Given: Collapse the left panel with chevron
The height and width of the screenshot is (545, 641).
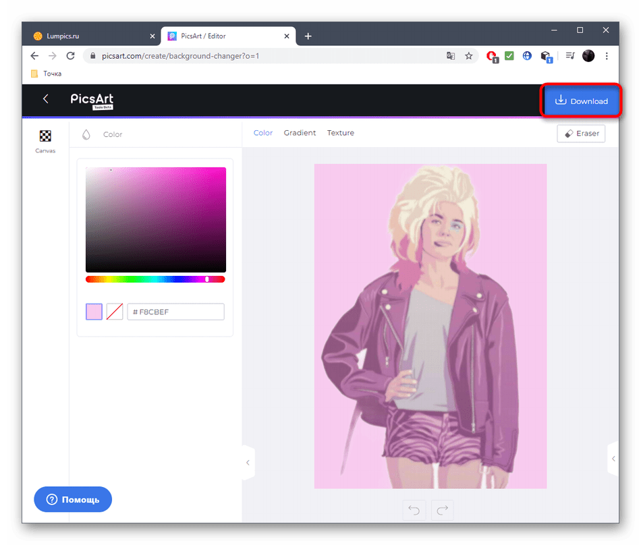Looking at the screenshot, I should 248,463.
